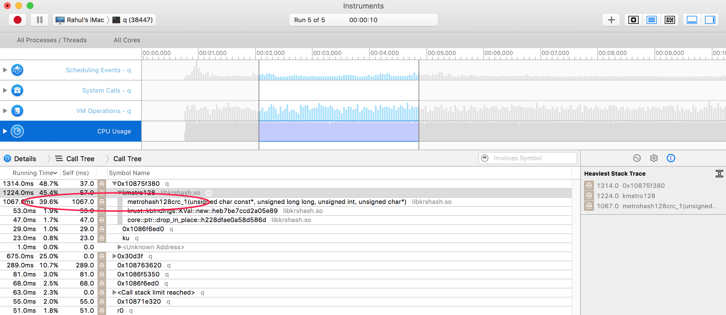This screenshot has height=315, width=726.
Task: Collapse the kmetro128 call tree row
Action: (x=120, y=193)
